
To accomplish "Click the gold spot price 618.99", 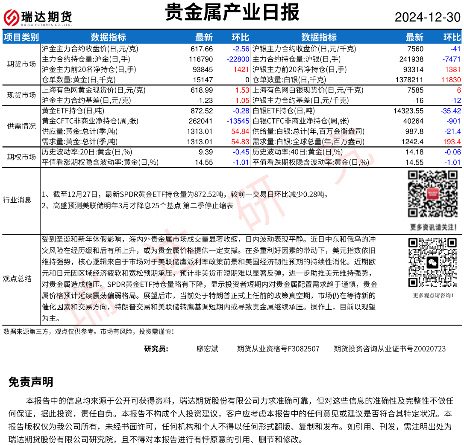I will [202, 90].
